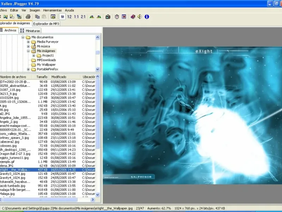Click the stopwatch icon in the toolbar
This screenshot has height=212, width=282.
(x=116, y=17)
